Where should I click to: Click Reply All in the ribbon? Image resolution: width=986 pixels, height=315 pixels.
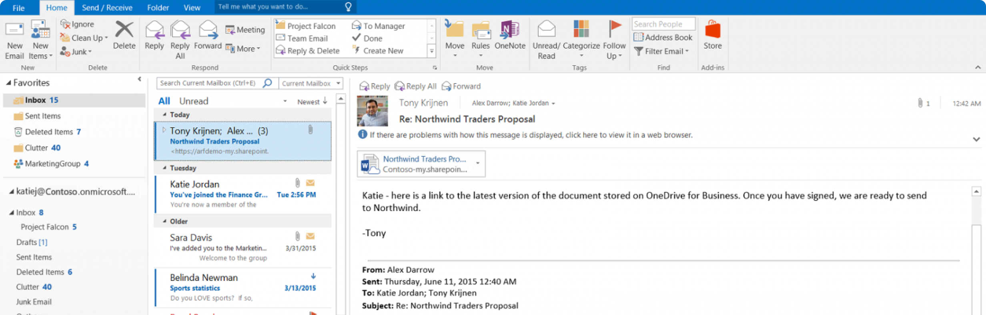180,40
